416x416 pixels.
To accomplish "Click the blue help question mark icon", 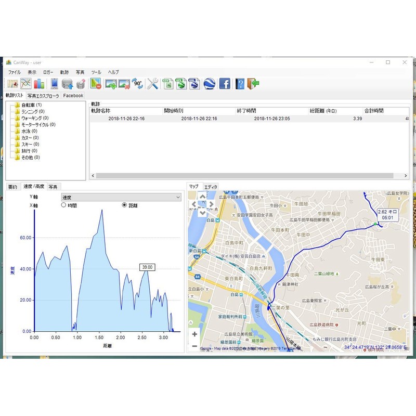I will [x=240, y=84].
